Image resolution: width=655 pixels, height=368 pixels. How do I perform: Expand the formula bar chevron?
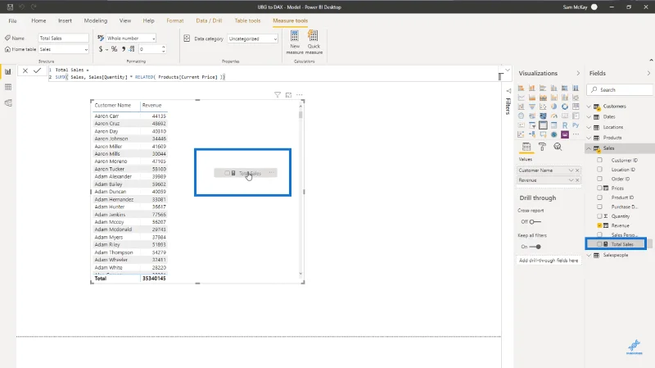tap(508, 70)
